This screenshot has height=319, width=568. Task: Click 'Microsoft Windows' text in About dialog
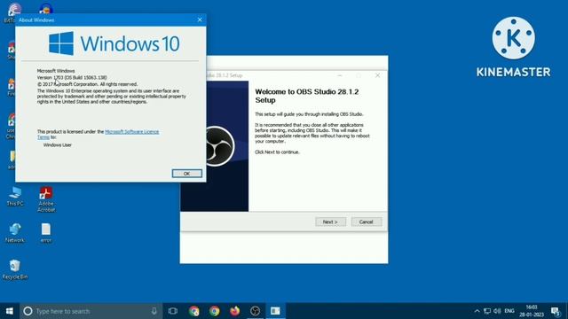56,71
